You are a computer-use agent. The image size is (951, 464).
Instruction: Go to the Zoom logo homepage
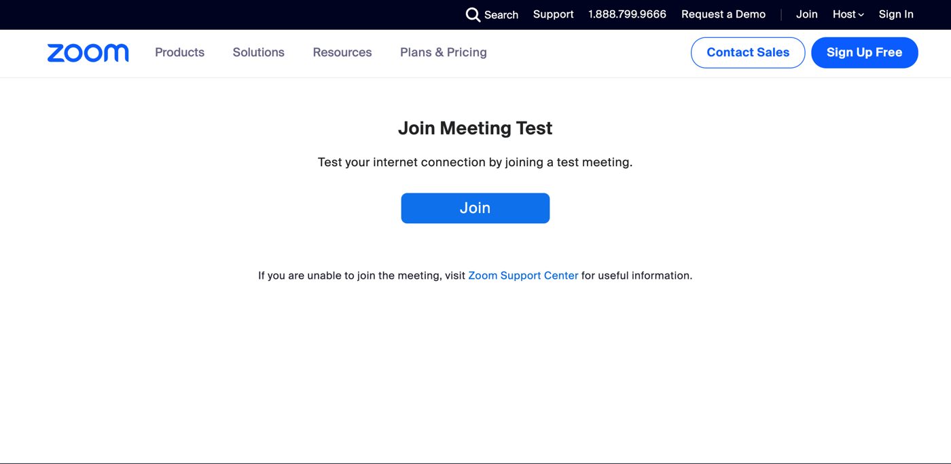(x=88, y=53)
